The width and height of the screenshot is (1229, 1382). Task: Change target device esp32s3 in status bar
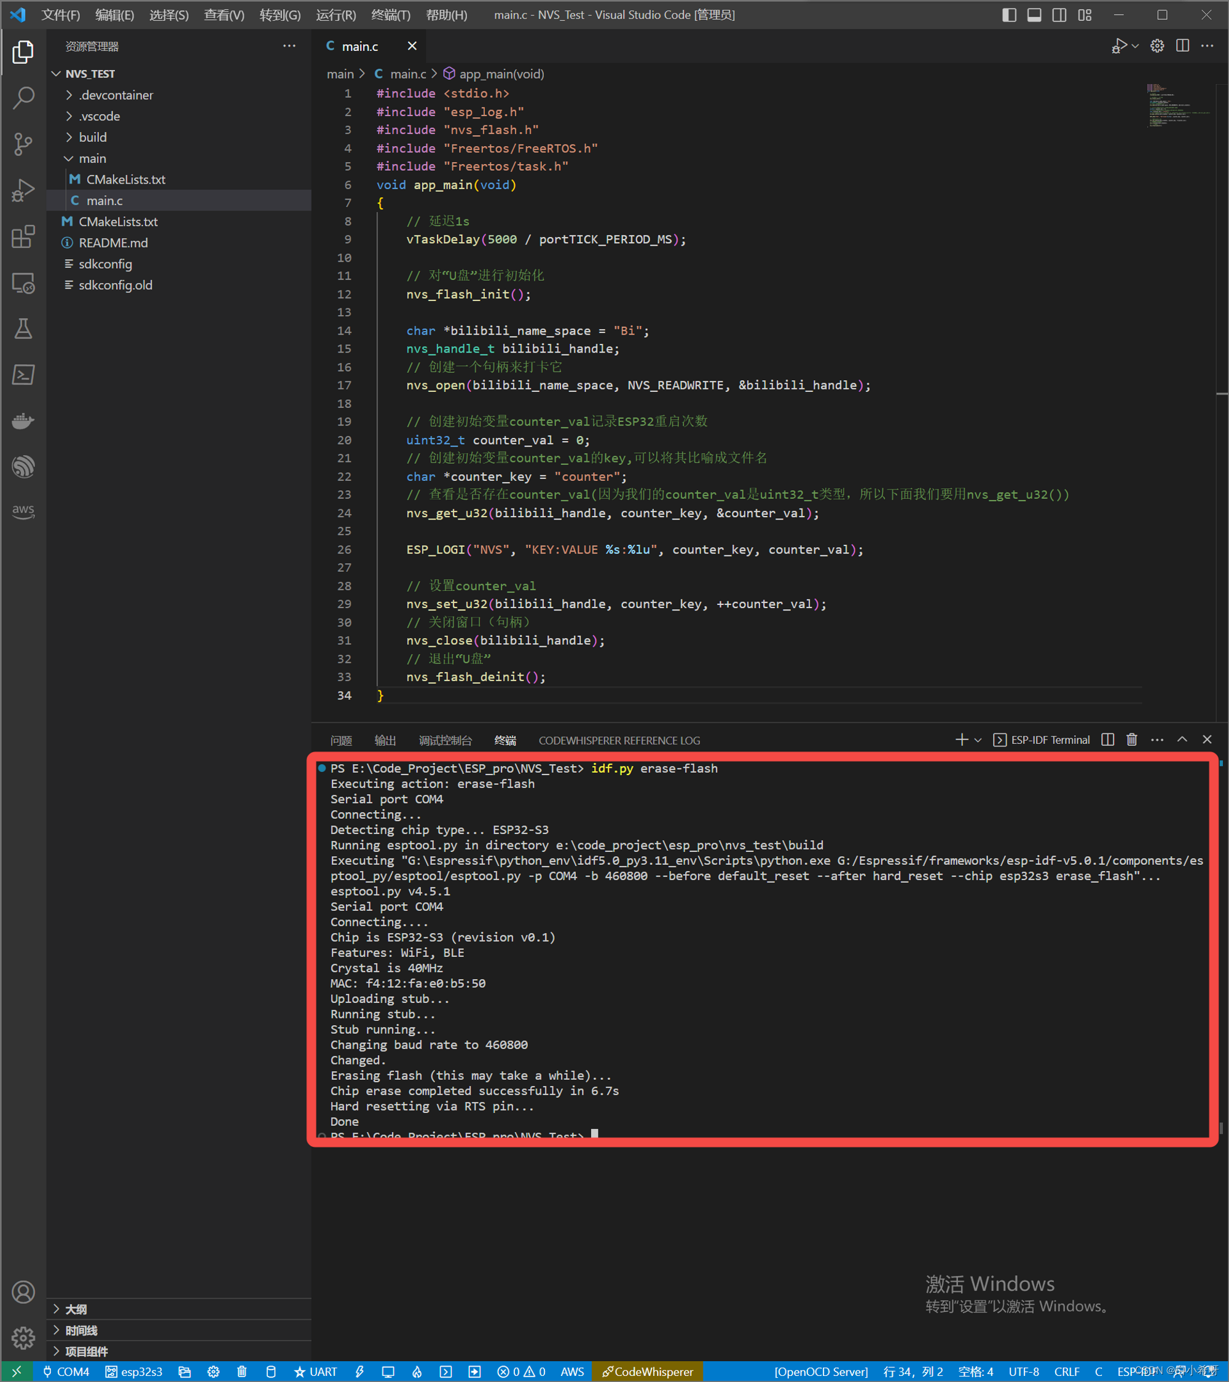134,1372
